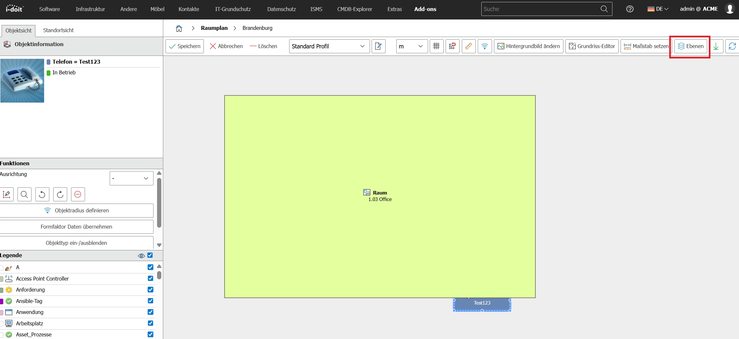The height and width of the screenshot is (339, 739).
Task: Click Objektradius definieren button
Action: tap(77, 210)
